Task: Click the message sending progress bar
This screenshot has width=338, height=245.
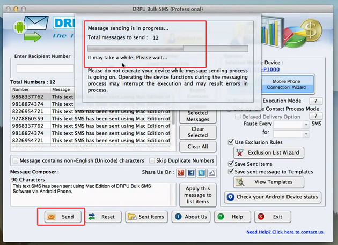Action: 168,49
